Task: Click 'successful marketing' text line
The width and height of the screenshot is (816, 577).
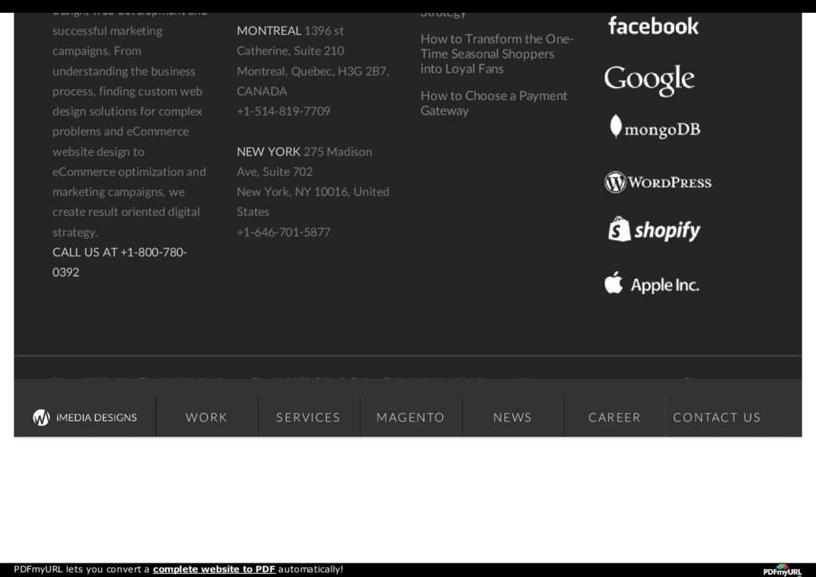Action: point(108,31)
